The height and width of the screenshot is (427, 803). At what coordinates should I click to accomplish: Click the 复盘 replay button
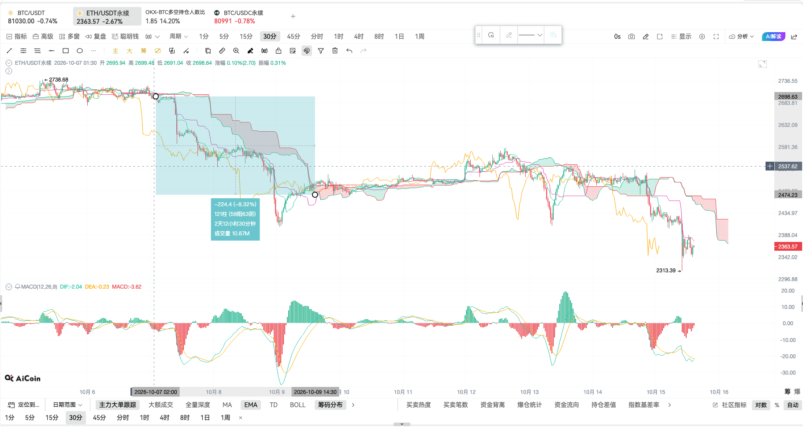coord(96,37)
